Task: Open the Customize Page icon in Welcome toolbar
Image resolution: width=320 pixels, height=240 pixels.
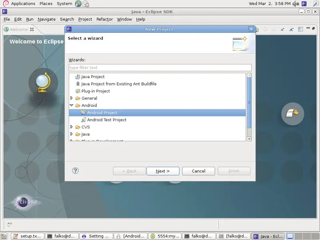Action: [300, 29]
